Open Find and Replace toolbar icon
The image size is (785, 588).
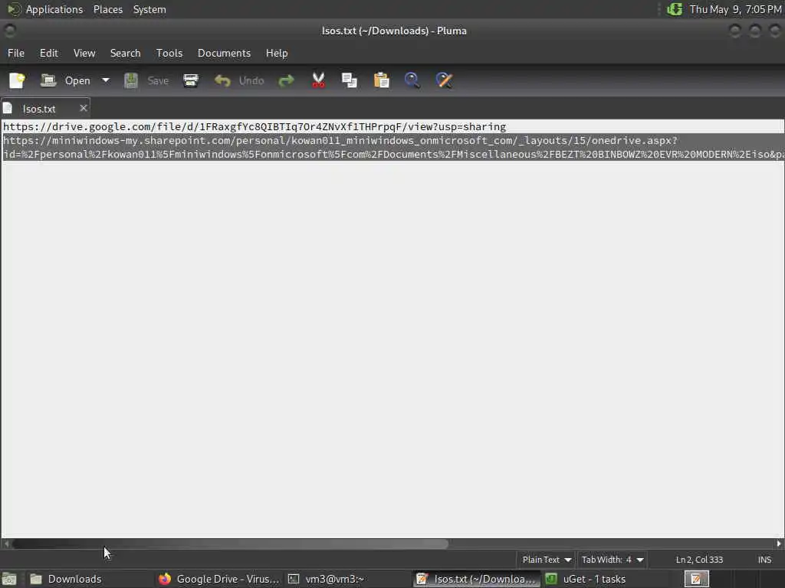point(444,80)
